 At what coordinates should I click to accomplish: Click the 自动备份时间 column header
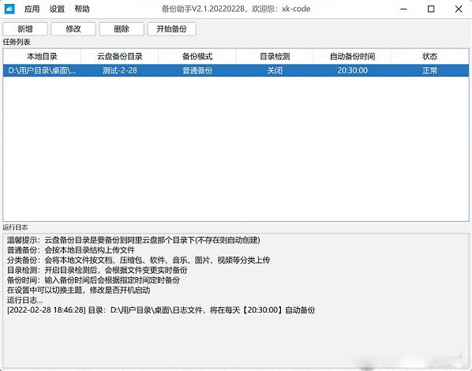point(352,56)
